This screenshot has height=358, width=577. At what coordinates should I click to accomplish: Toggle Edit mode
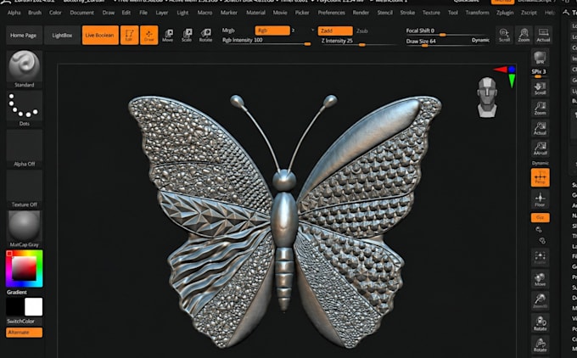tap(129, 35)
